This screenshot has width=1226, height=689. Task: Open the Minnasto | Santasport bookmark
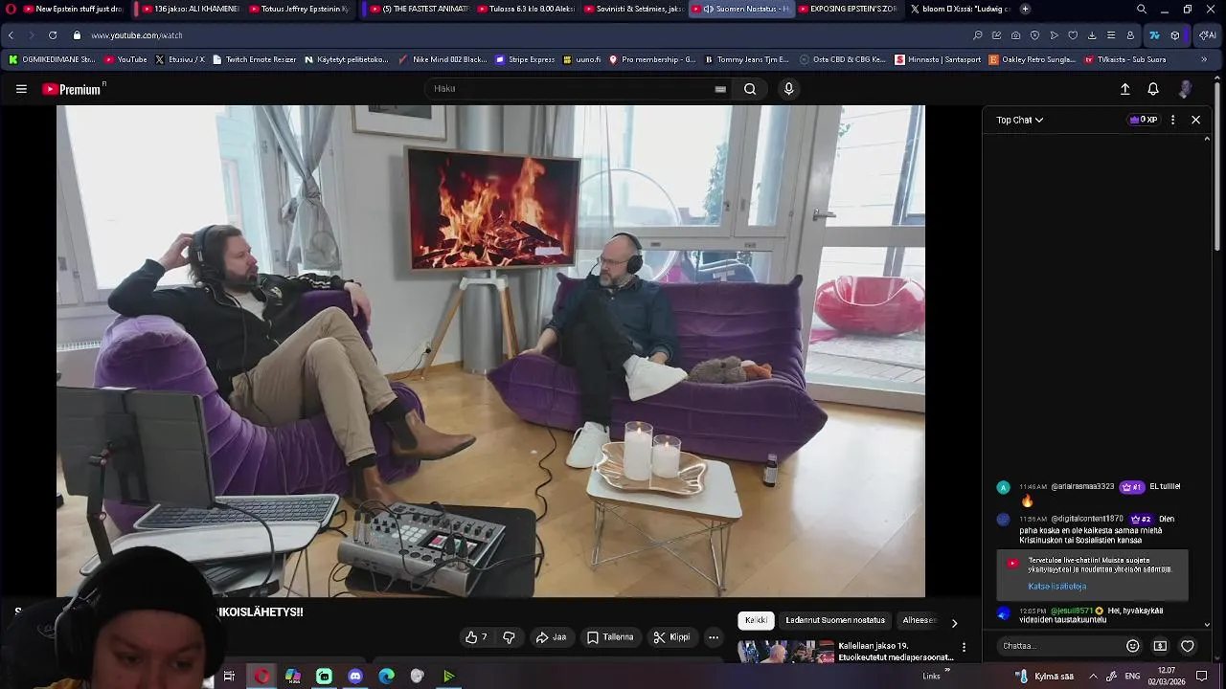click(938, 59)
